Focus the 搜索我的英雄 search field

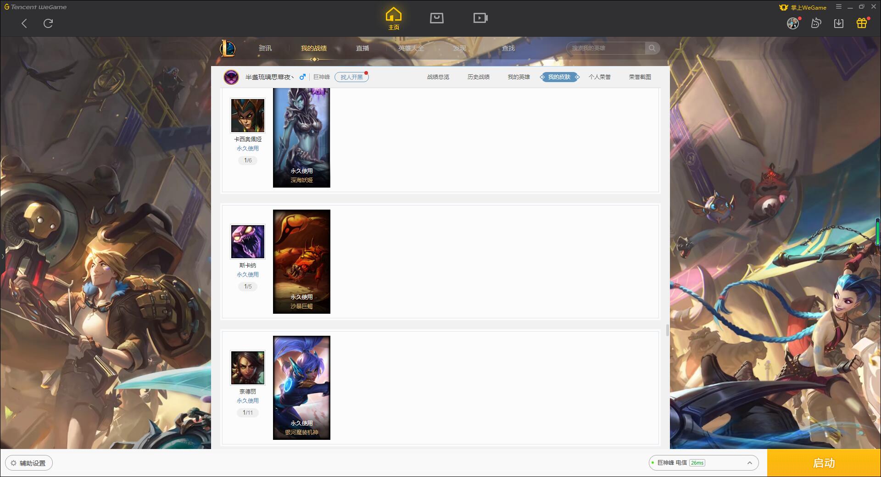pyautogui.click(x=606, y=48)
